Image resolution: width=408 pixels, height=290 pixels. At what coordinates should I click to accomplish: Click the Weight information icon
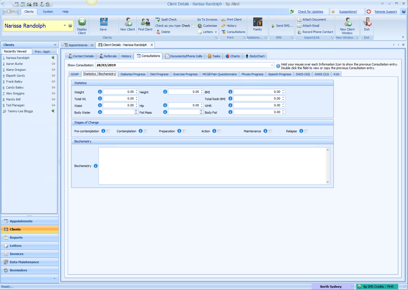(100, 92)
